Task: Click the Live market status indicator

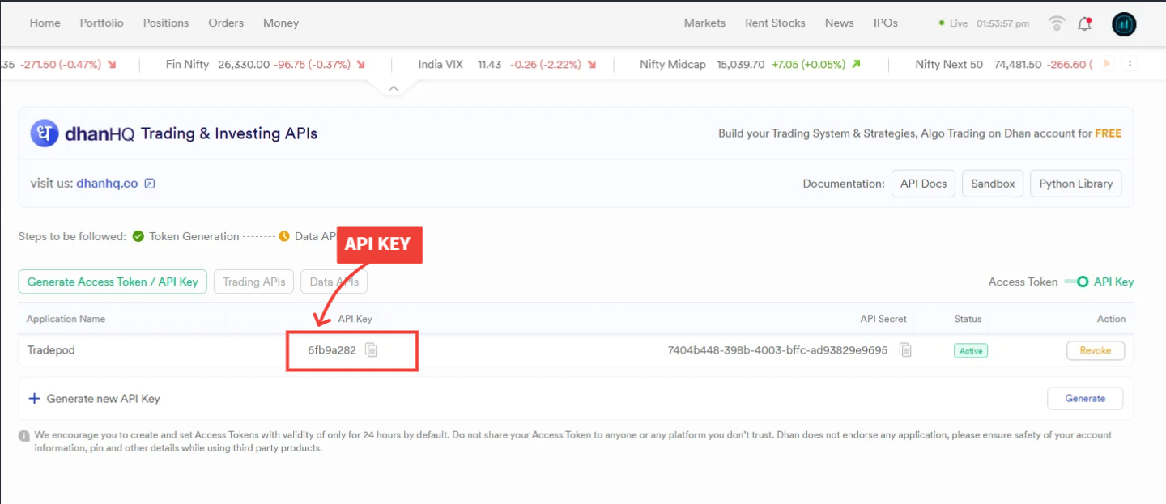Action: (x=954, y=23)
